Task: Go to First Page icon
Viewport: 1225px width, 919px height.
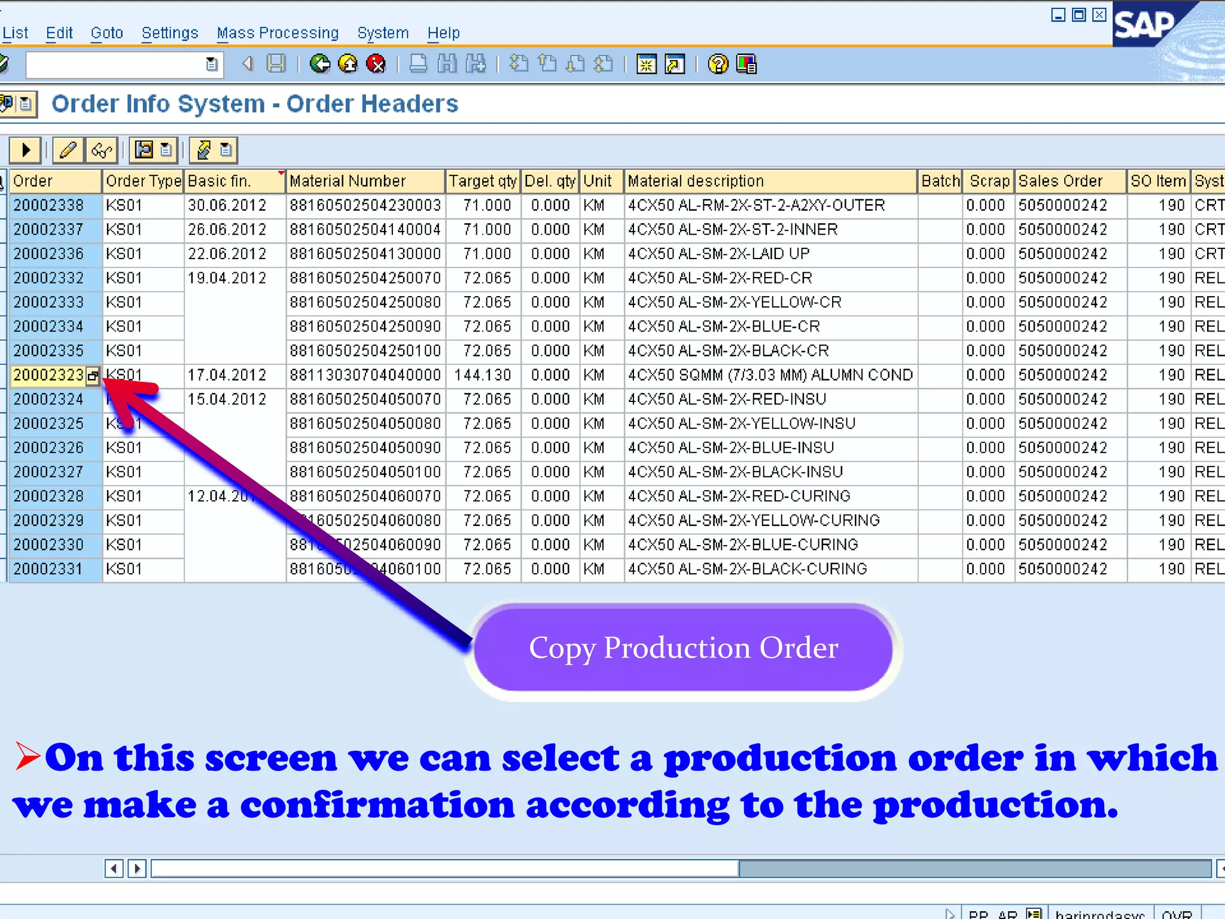Action: 519,63
